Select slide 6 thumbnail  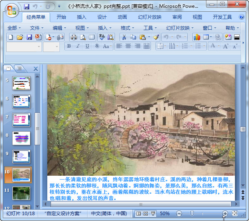[21, 102]
